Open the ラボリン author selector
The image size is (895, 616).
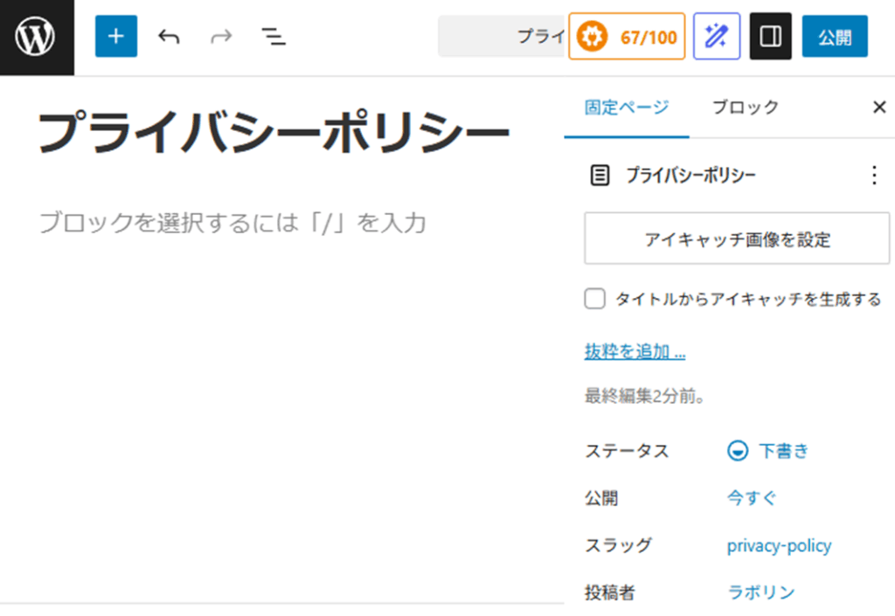[x=760, y=592]
